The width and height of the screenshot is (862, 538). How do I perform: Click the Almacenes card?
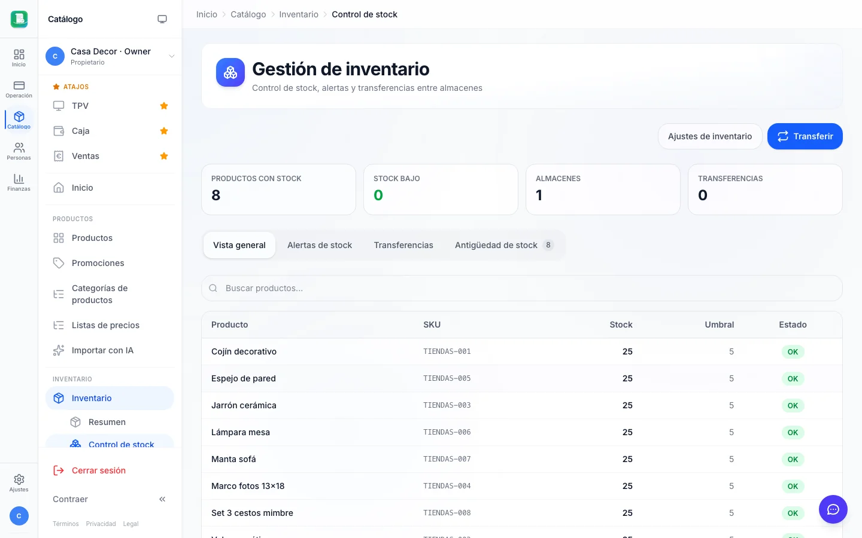(x=603, y=189)
